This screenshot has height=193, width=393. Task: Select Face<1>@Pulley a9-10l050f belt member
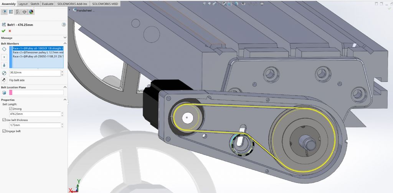(x=38, y=48)
